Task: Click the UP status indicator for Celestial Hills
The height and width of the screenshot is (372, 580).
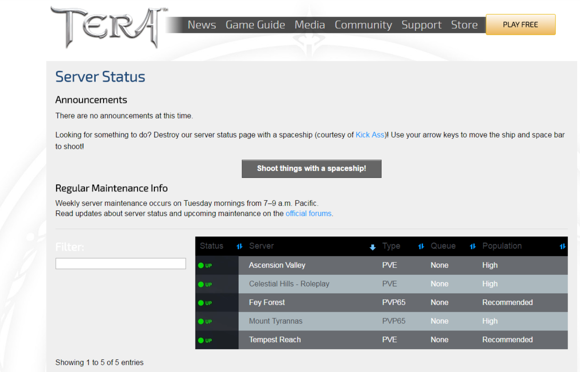Action: pos(205,284)
